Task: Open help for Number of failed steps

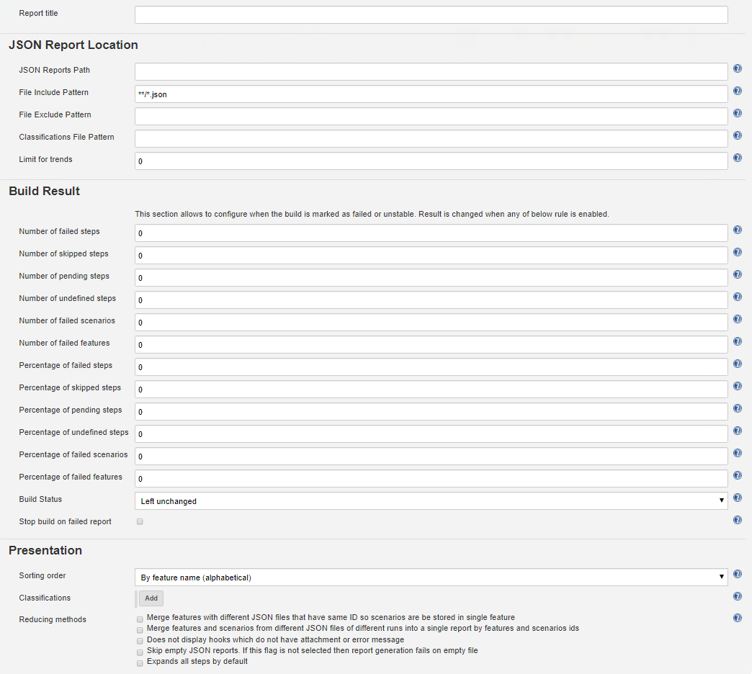Action: (738, 230)
